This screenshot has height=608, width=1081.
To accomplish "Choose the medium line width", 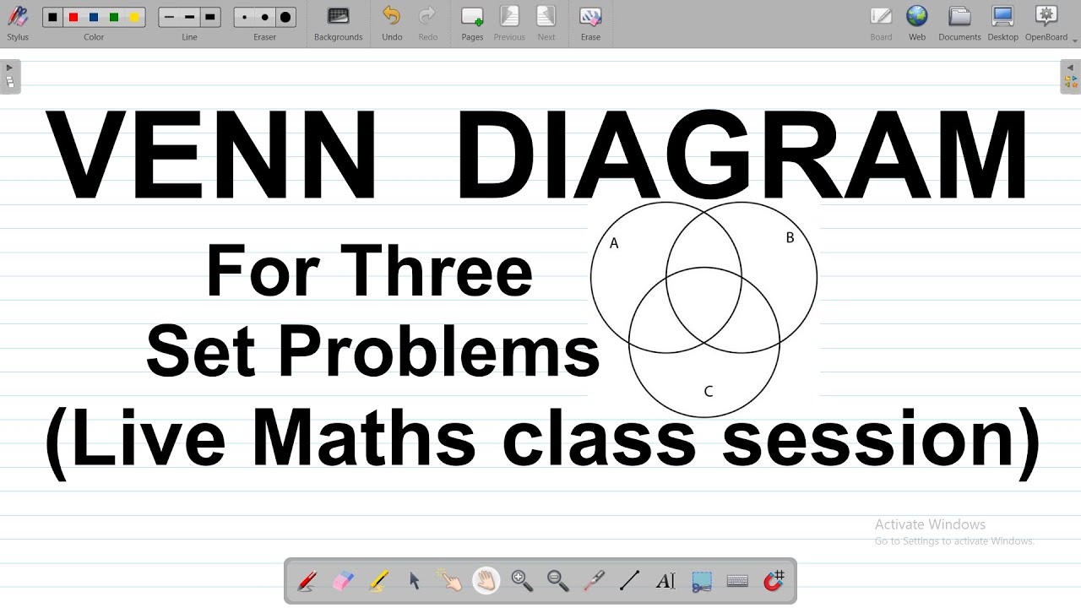I will coord(189,17).
